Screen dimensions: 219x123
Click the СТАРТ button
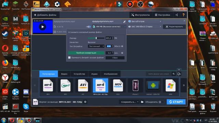(x=176, y=102)
